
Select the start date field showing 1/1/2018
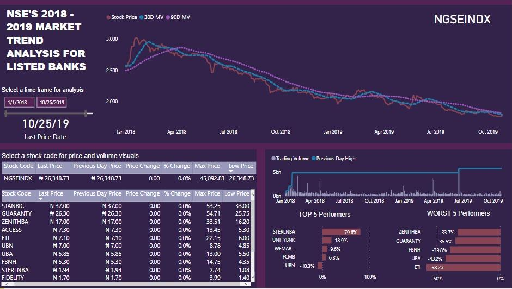pyautogui.click(x=19, y=102)
